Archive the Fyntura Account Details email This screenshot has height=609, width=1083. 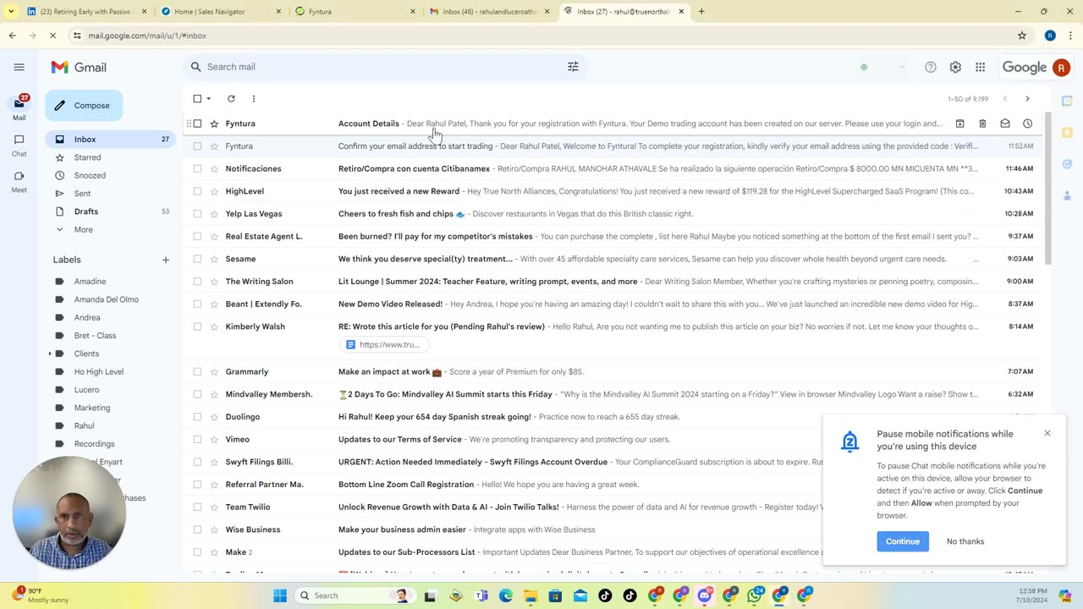(959, 123)
